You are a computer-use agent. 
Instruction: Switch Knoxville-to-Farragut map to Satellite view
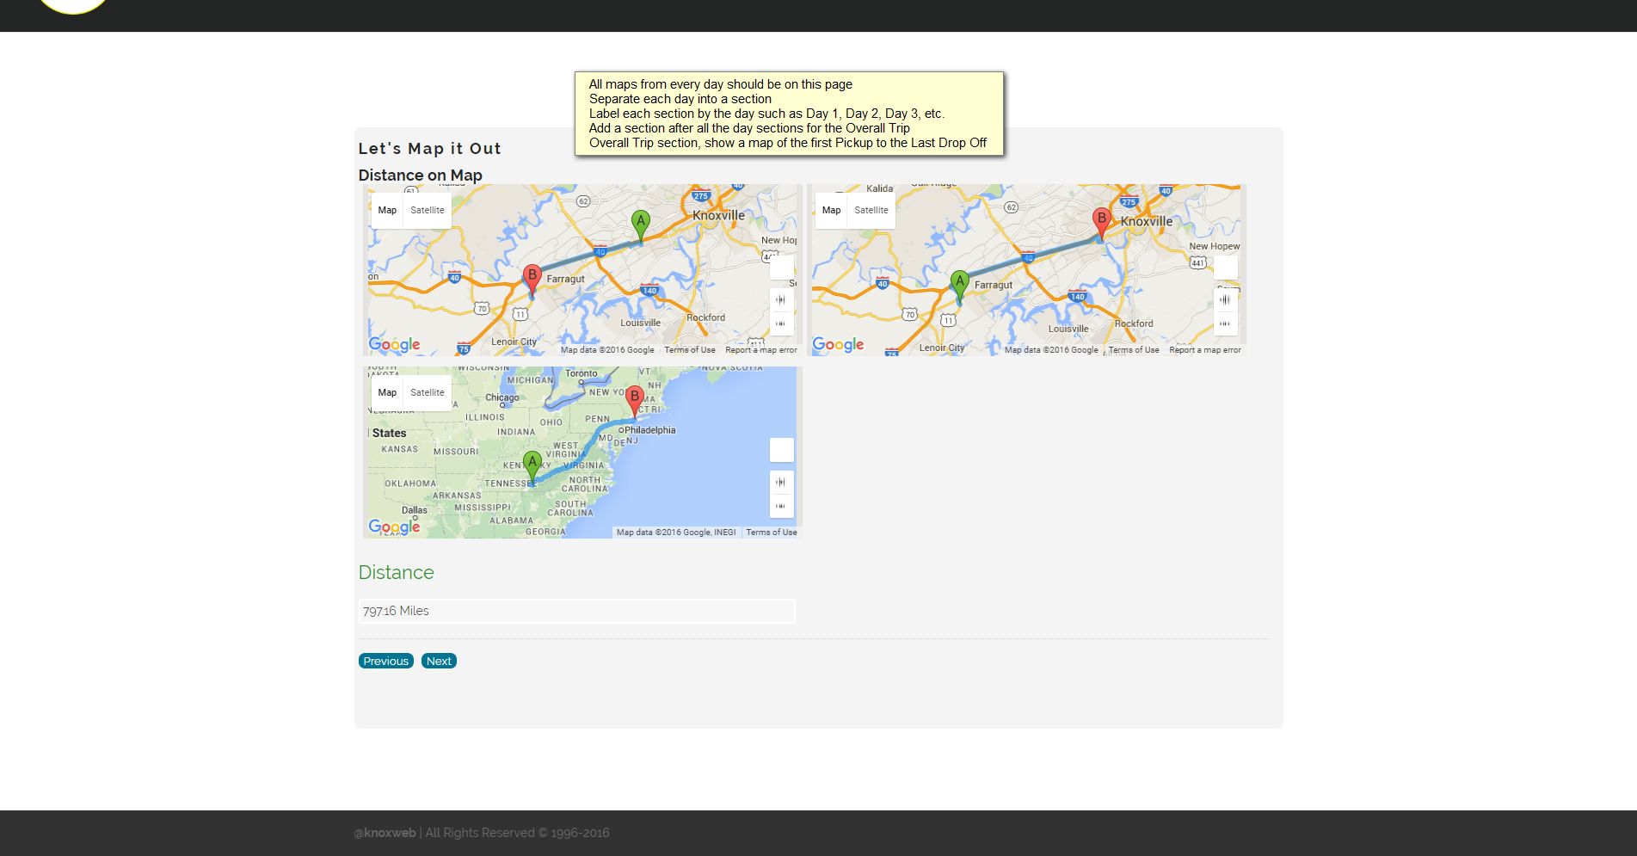click(x=428, y=210)
